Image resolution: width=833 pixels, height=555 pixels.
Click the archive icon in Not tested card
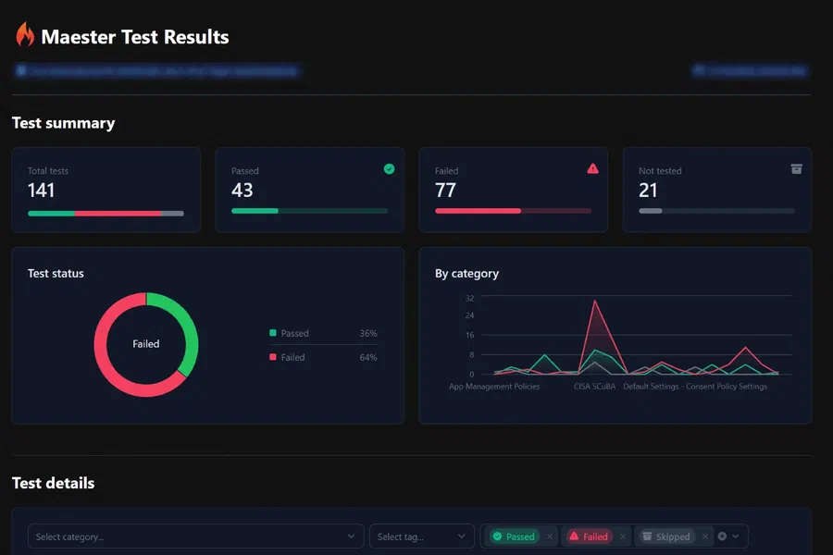pyautogui.click(x=796, y=169)
